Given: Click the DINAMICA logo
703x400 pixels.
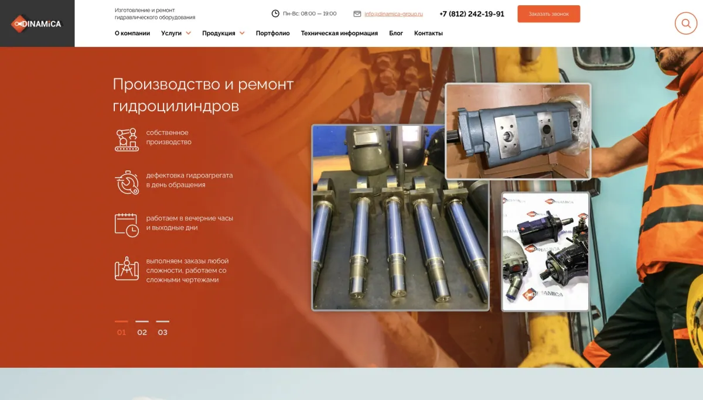Looking at the screenshot, I should click(x=36, y=23).
